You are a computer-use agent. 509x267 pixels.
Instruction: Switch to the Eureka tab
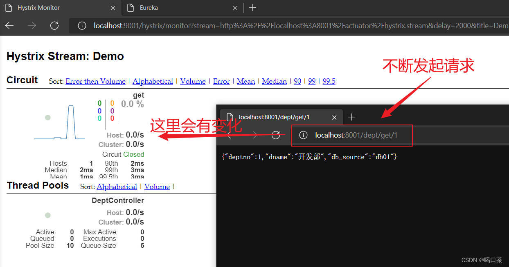click(x=182, y=8)
